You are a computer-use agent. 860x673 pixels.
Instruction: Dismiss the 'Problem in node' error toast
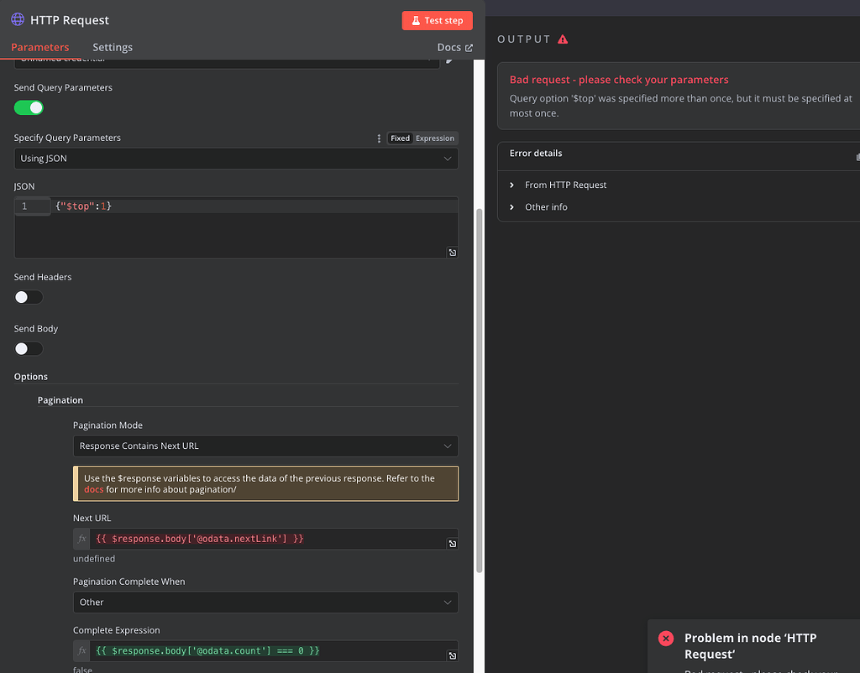click(665, 639)
